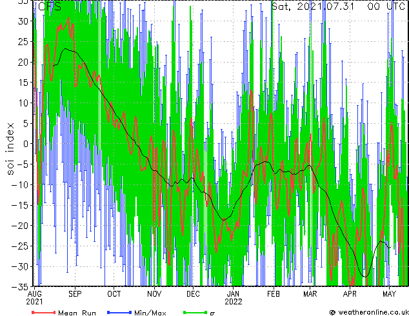Click the y-axis value -20

(x=20, y=226)
